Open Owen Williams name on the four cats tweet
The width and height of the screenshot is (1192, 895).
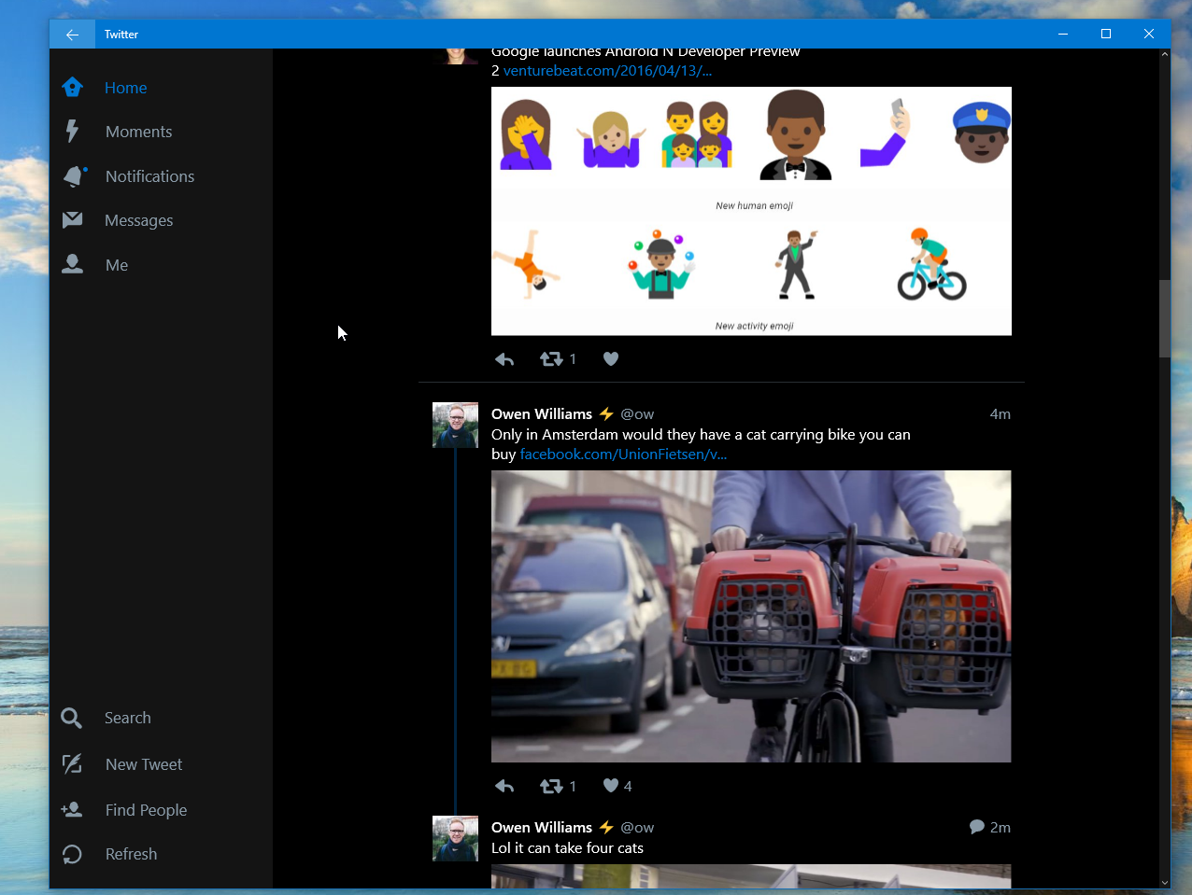click(x=542, y=827)
